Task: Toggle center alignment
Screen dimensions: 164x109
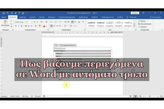Action: click(x=54, y=26)
